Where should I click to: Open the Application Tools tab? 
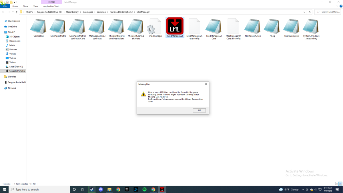pos(51,6)
